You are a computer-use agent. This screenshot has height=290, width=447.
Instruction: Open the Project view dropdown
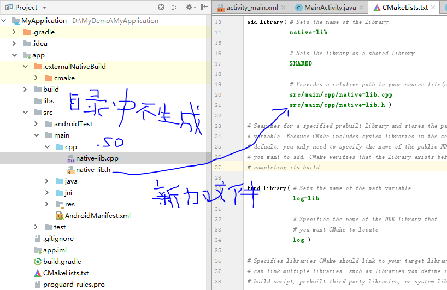click(x=44, y=8)
